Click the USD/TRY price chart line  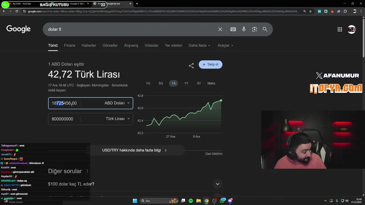184,112
